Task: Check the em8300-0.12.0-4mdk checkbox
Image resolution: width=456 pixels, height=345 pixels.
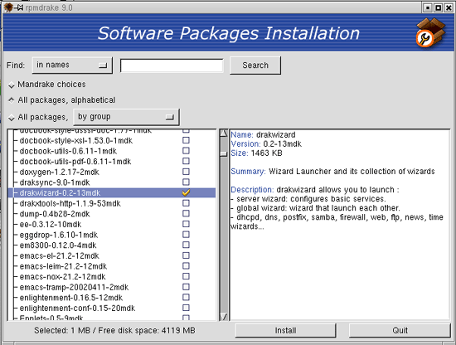Action: click(x=186, y=245)
